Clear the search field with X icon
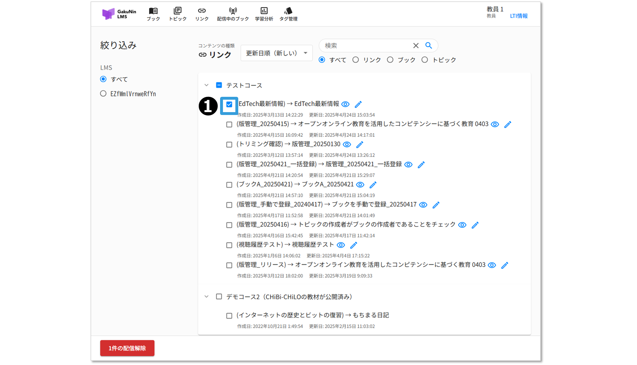Screen dimensions: 637x365 tap(416, 46)
